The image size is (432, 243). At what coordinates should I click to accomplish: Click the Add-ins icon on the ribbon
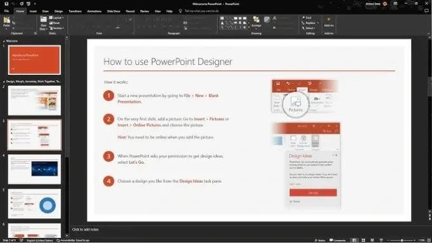point(328,22)
